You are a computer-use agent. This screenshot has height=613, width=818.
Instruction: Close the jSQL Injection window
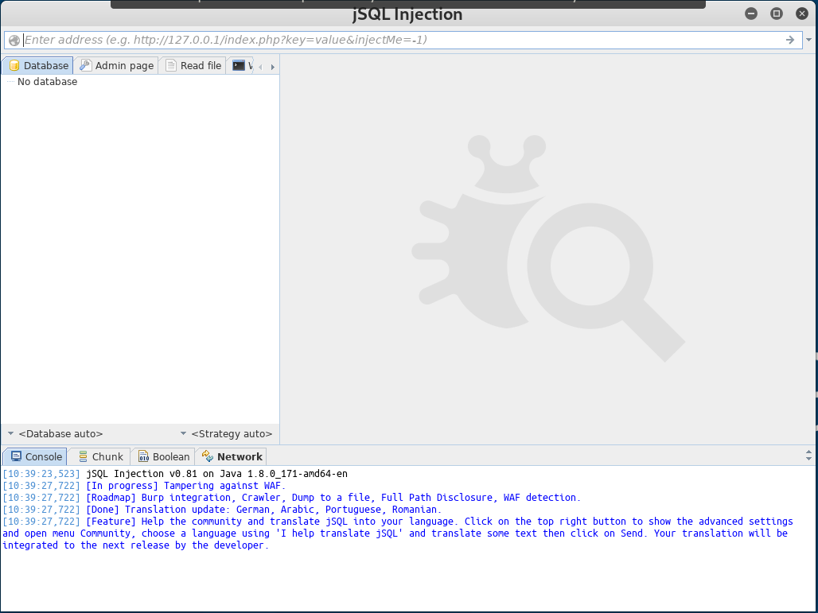[x=802, y=14]
